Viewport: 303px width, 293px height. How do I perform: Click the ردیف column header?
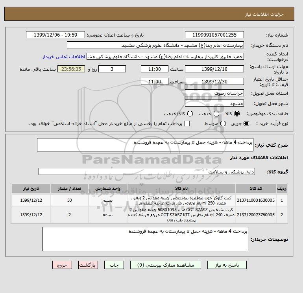click(x=282, y=188)
